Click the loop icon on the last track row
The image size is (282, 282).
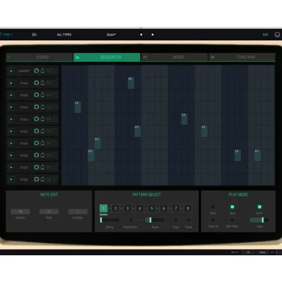tap(36, 179)
